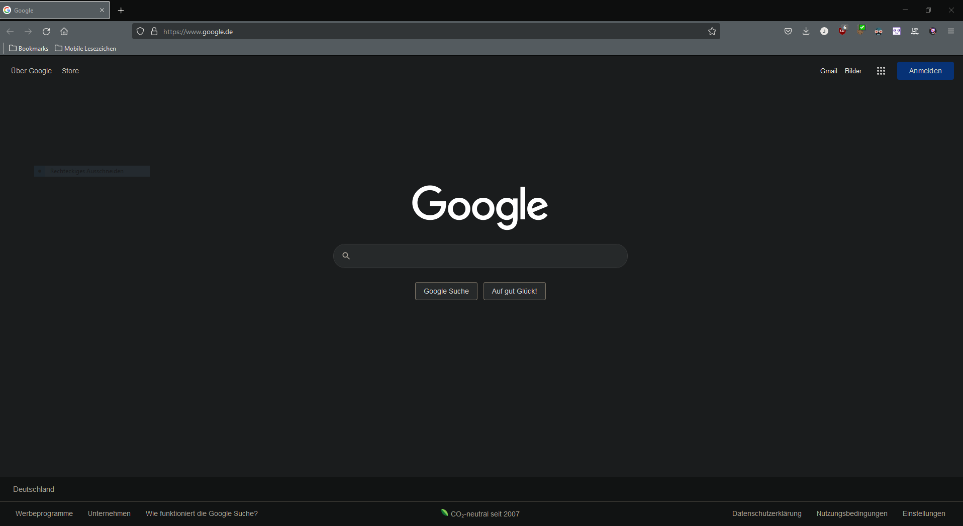Focus the Google search field

click(x=480, y=256)
